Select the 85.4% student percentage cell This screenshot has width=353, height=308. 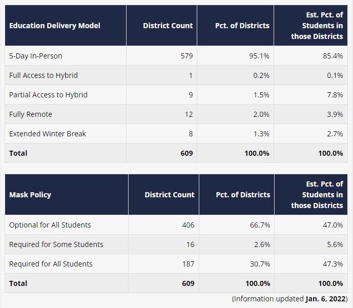click(333, 56)
